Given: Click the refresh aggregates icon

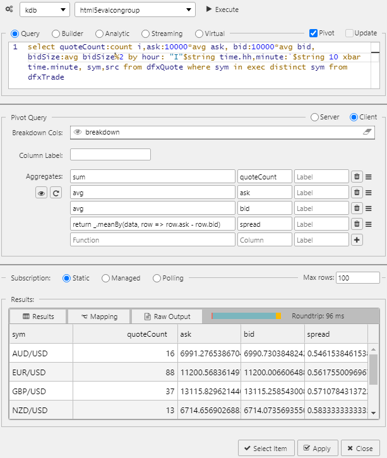Looking at the screenshot, I should pos(56,193).
